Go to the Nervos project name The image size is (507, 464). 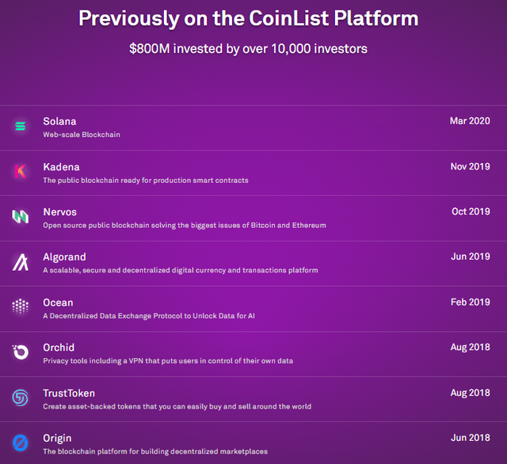coord(60,212)
